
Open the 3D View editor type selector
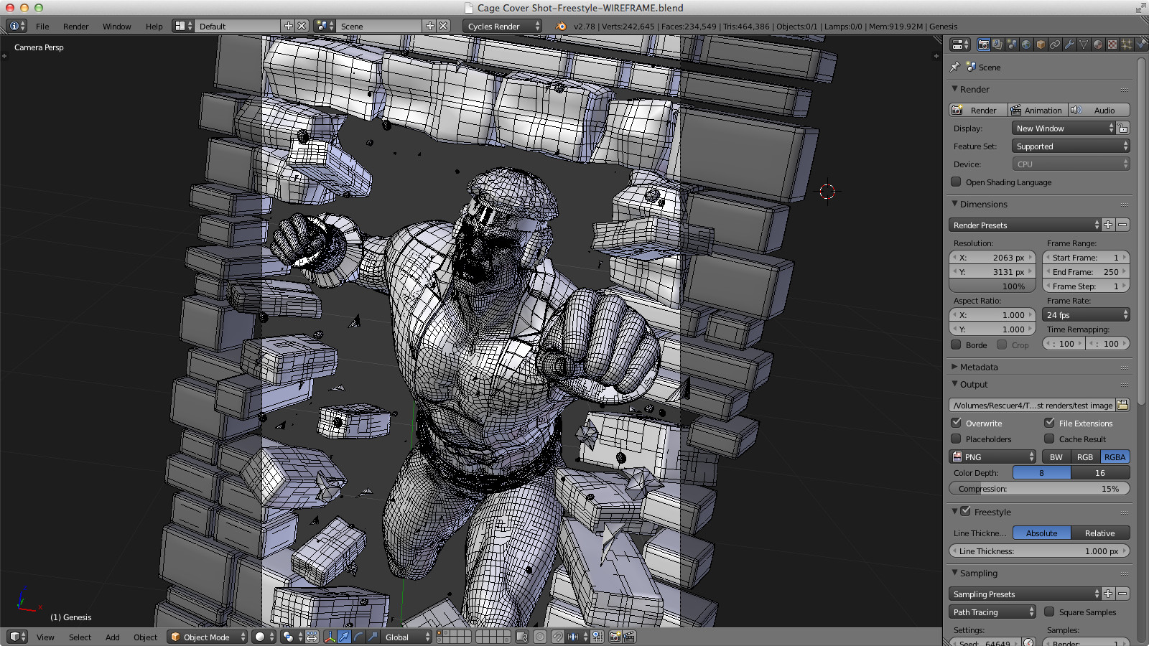coord(17,637)
